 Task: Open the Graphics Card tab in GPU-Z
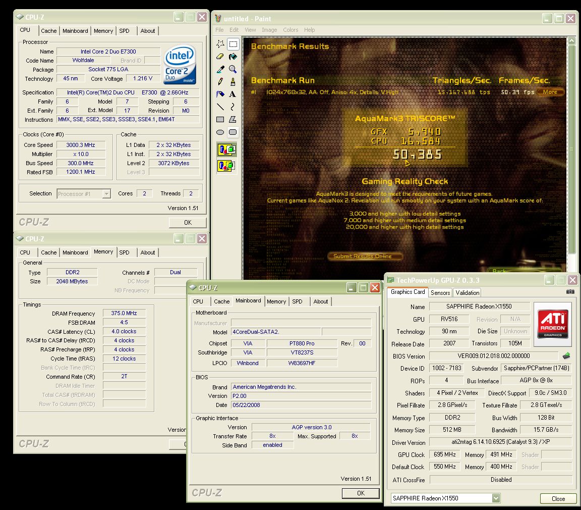click(x=408, y=292)
